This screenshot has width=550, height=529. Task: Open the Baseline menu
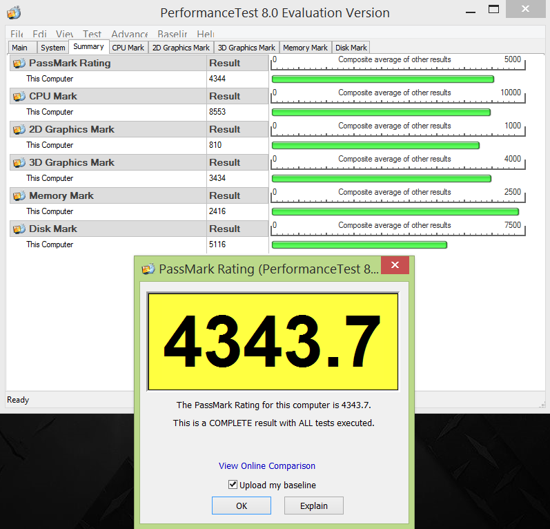[173, 34]
